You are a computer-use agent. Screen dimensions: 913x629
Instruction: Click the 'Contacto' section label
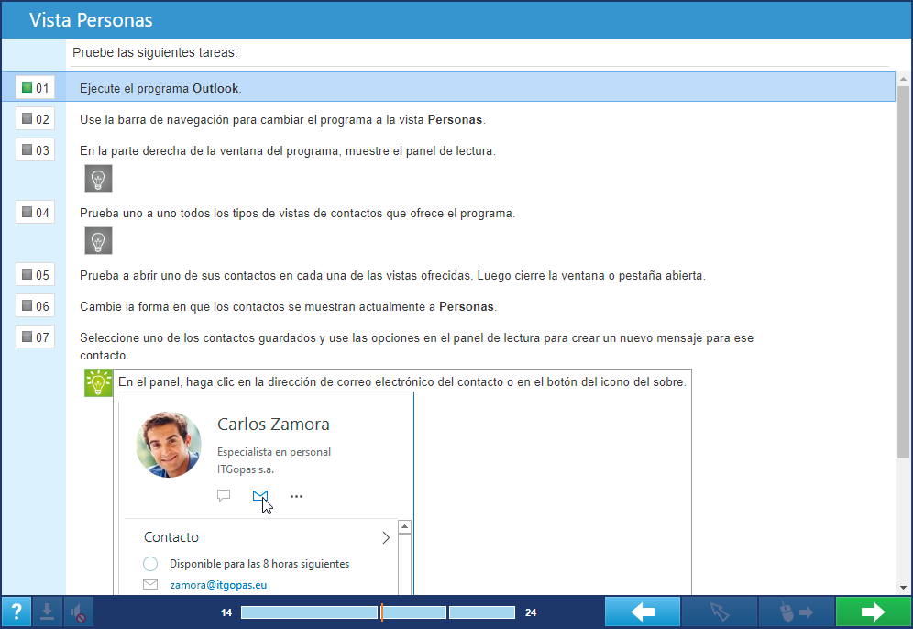tap(171, 537)
